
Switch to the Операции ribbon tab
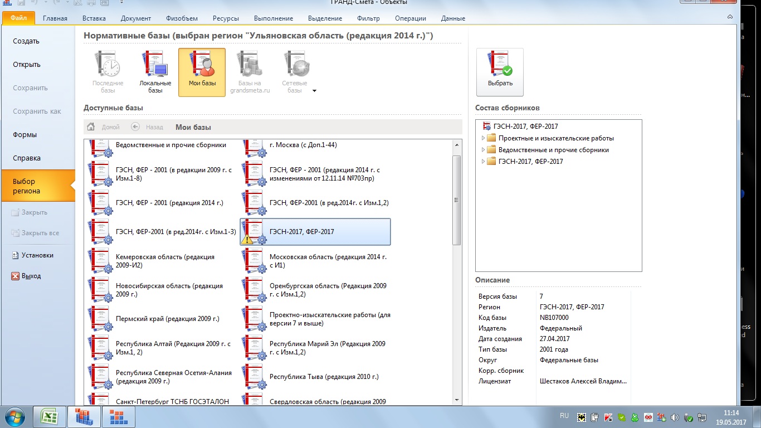pyautogui.click(x=411, y=18)
